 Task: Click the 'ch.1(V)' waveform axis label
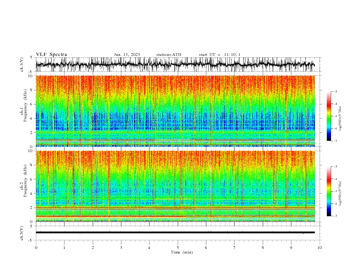click(x=22, y=65)
